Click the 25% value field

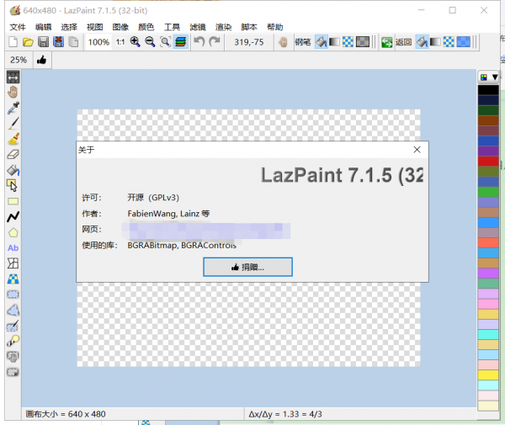pos(19,60)
